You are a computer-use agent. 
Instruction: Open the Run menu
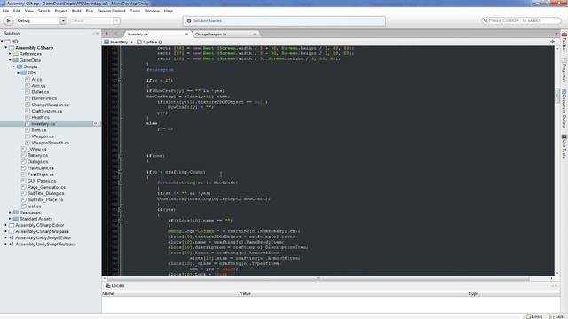89,11
